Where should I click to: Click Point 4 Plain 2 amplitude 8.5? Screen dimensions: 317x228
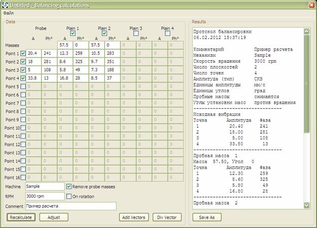coord(97,78)
